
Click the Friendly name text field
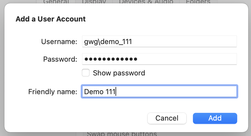point(159,91)
